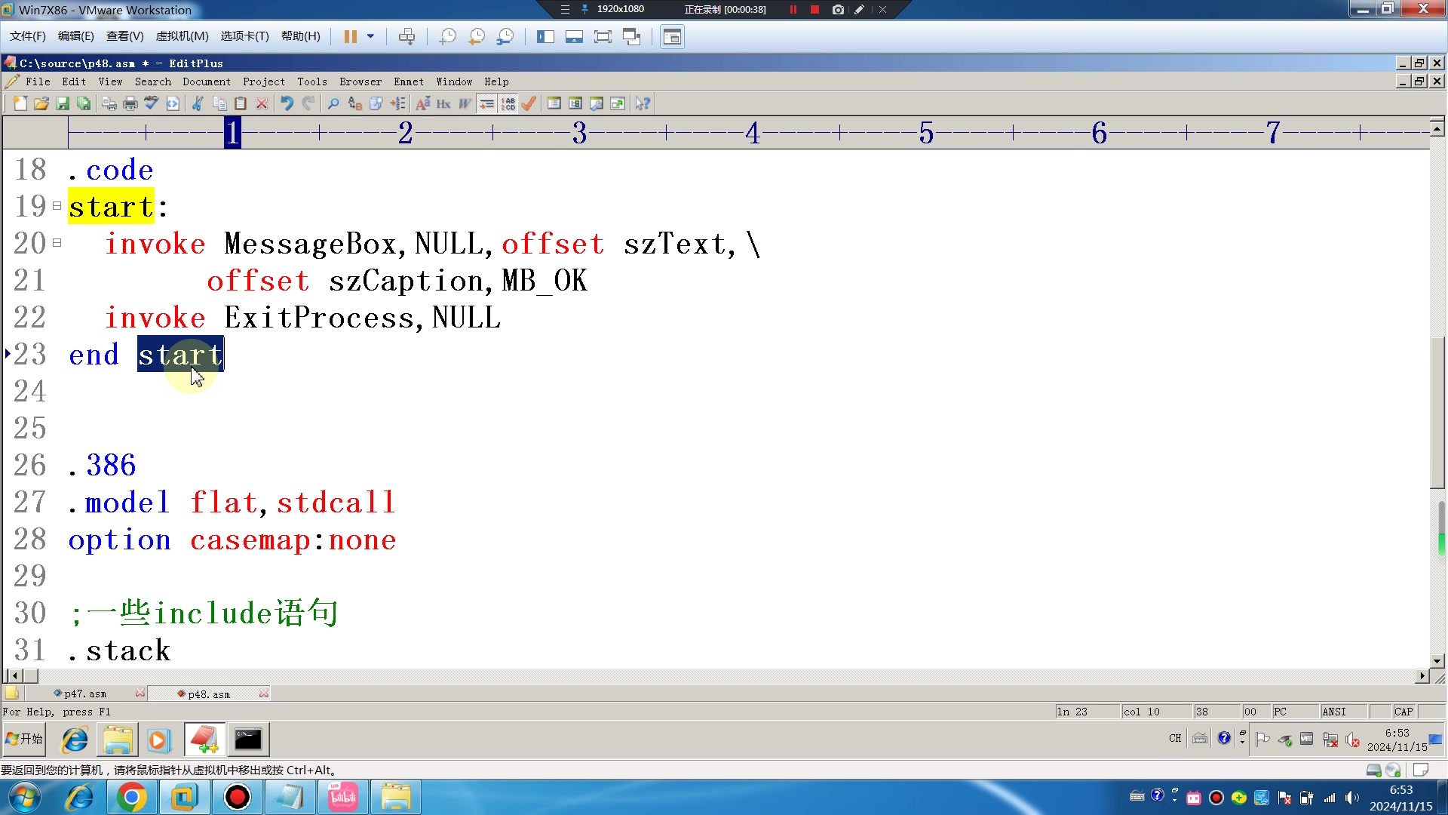Click the New file toolbar icon
Screen dimensions: 1448x815
pyautogui.click(x=20, y=104)
